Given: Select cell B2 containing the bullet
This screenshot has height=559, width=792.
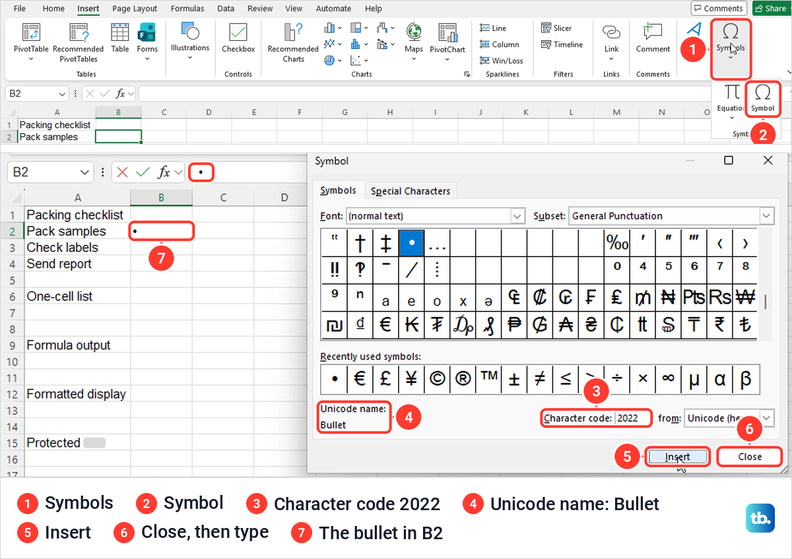Looking at the screenshot, I should point(162,231).
